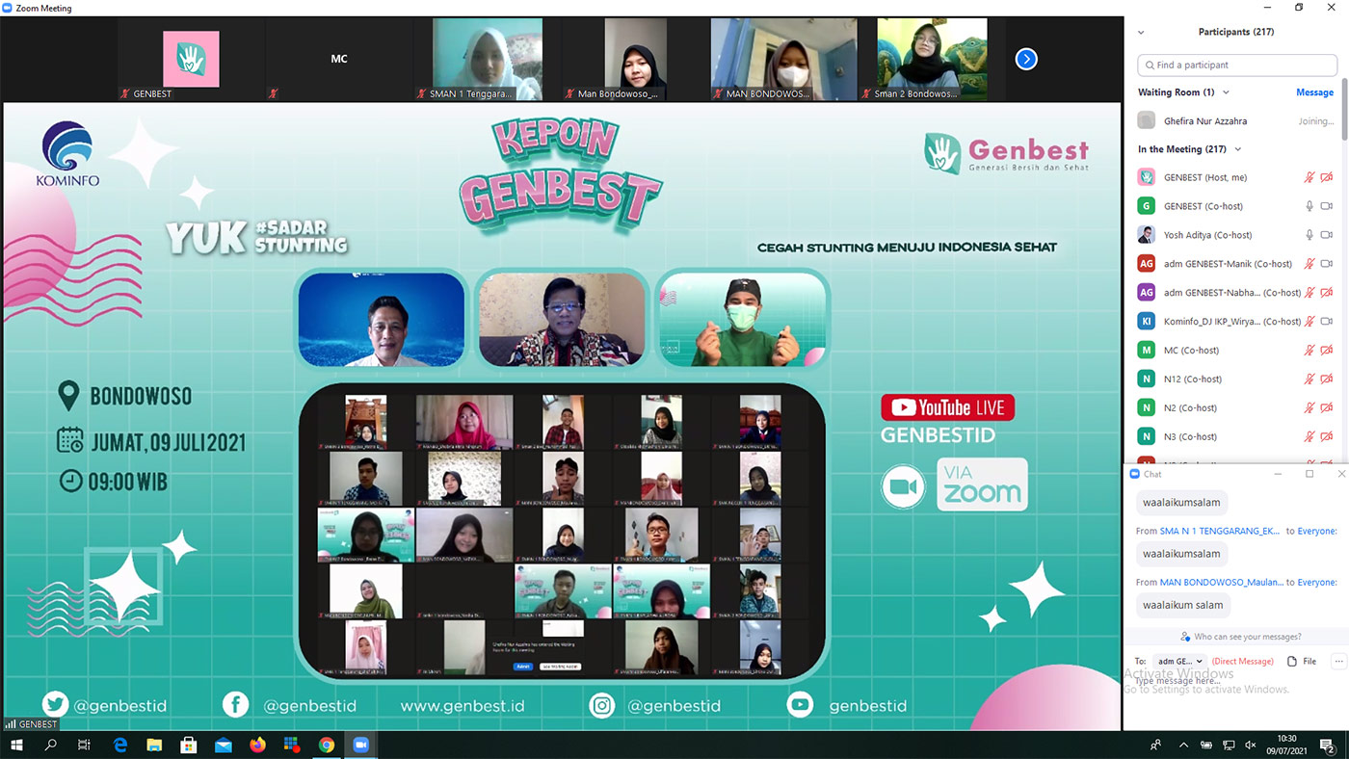Open Chrome from the taskbar
The height and width of the screenshot is (759, 1349).
pyautogui.click(x=327, y=745)
